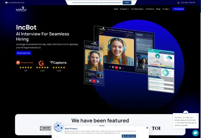
Task: Go to the Blogs page
Action: pos(158,9)
